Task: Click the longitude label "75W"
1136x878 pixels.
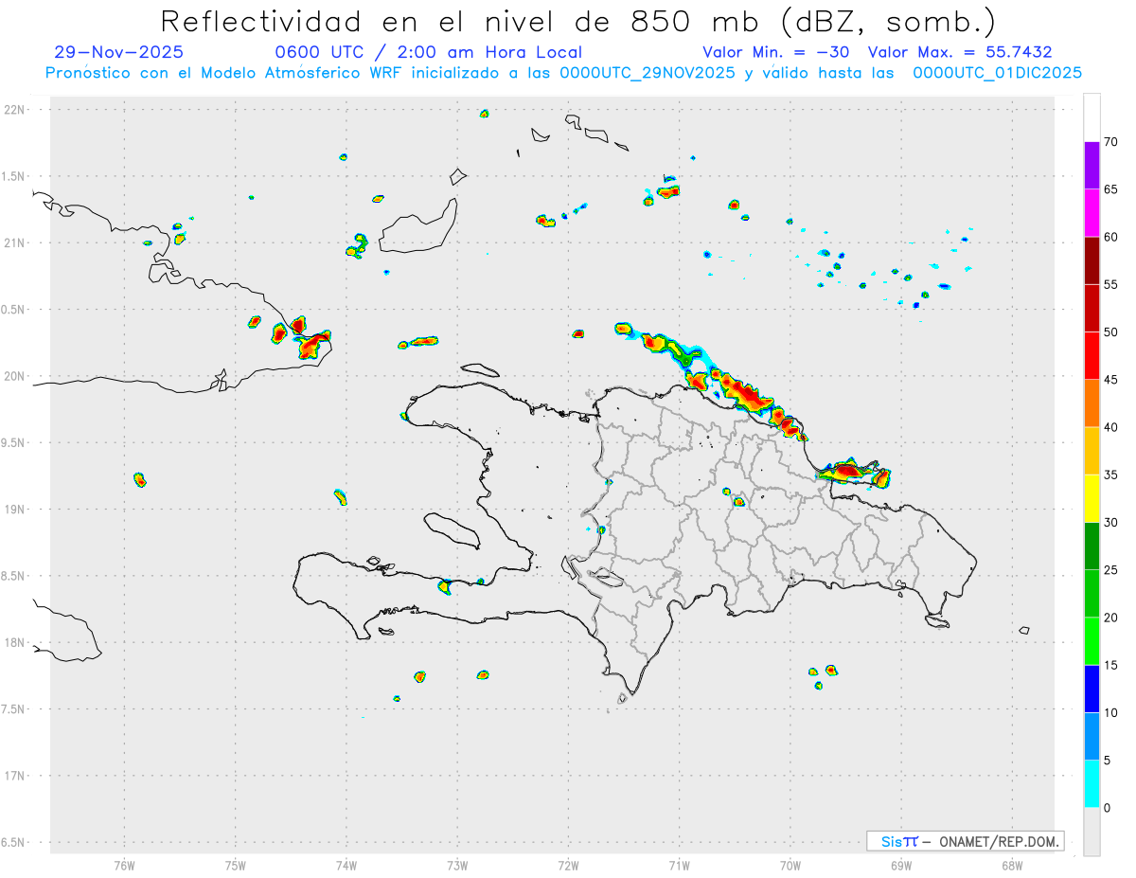Action: pyautogui.click(x=235, y=865)
